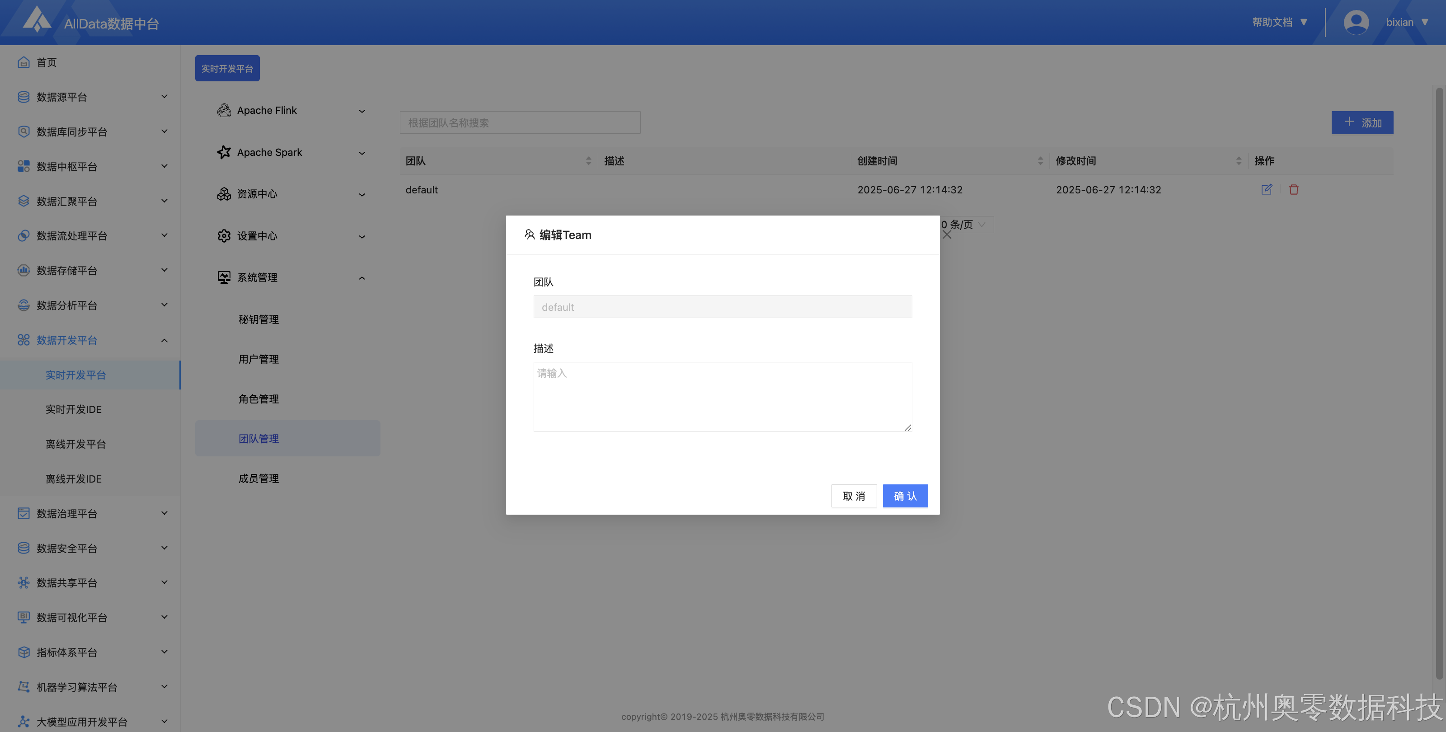Select 离线开发平台 in sidebar
The width and height of the screenshot is (1446, 732).
tap(76, 444)
